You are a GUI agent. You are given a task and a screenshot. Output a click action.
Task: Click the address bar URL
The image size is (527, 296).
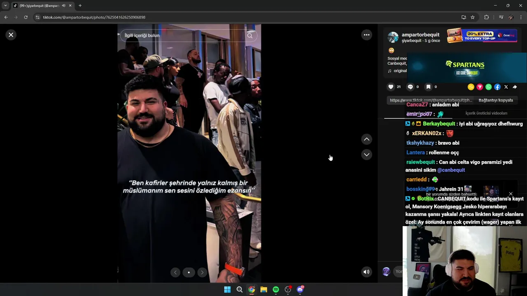(94, 17)
